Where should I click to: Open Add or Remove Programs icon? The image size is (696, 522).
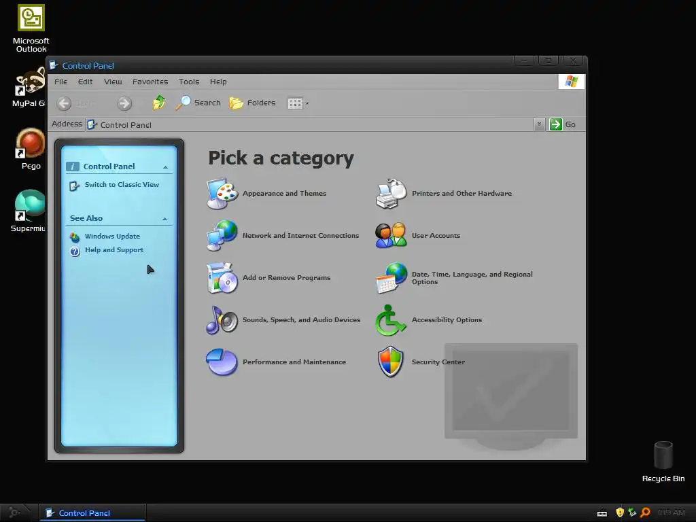222,278
